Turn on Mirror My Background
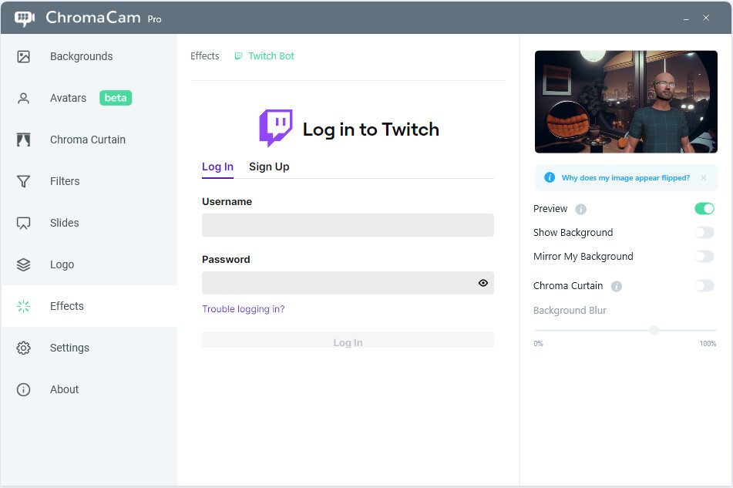This screenshot has width=733, height=488. [704, 256]
